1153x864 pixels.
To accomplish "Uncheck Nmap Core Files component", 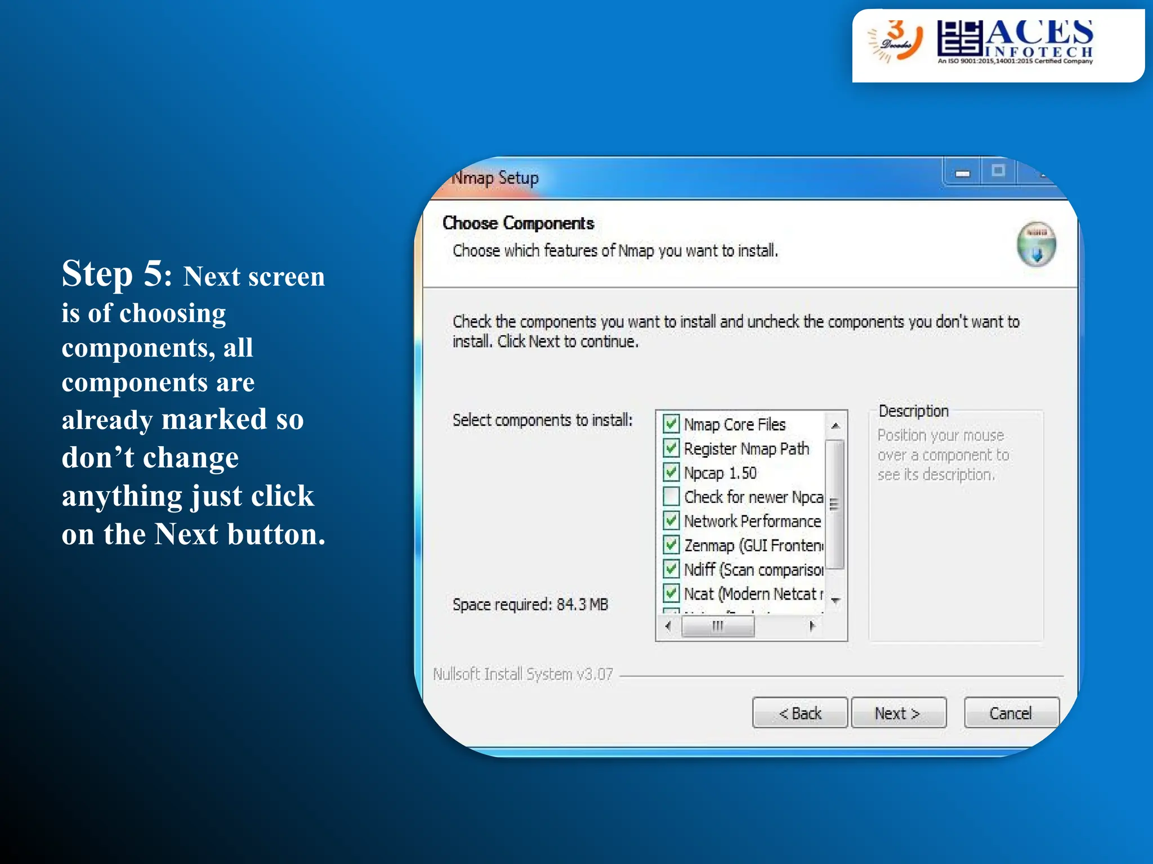I will pos(671,424).
